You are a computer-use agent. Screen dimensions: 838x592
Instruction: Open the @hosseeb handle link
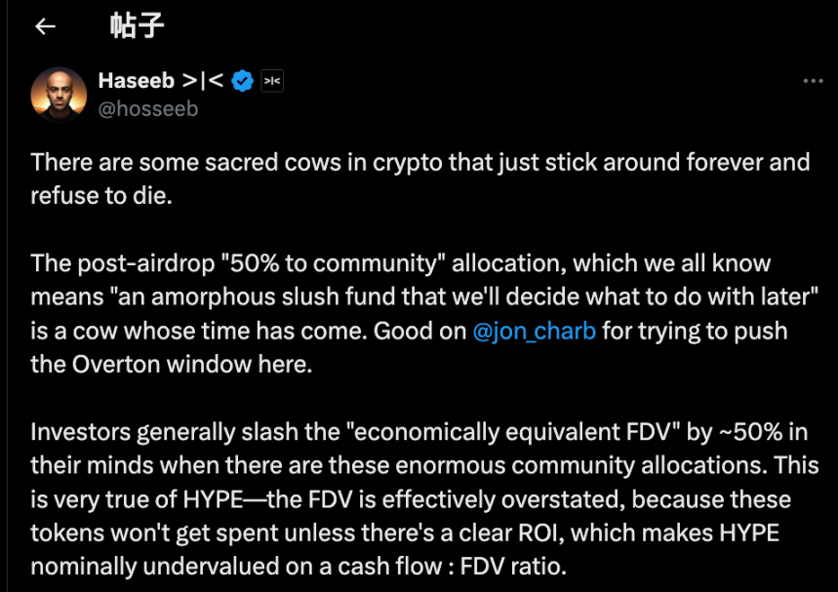tap(148, 108)
